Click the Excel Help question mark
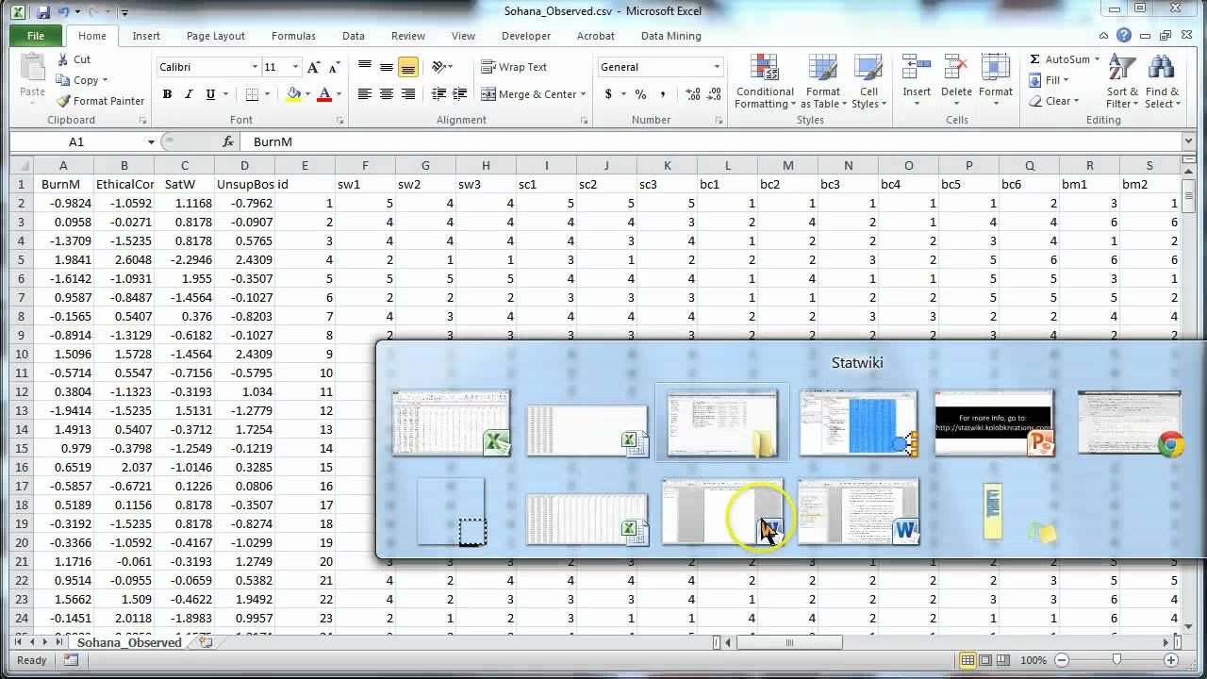The image size is (1207, 679). point(1124,36)
